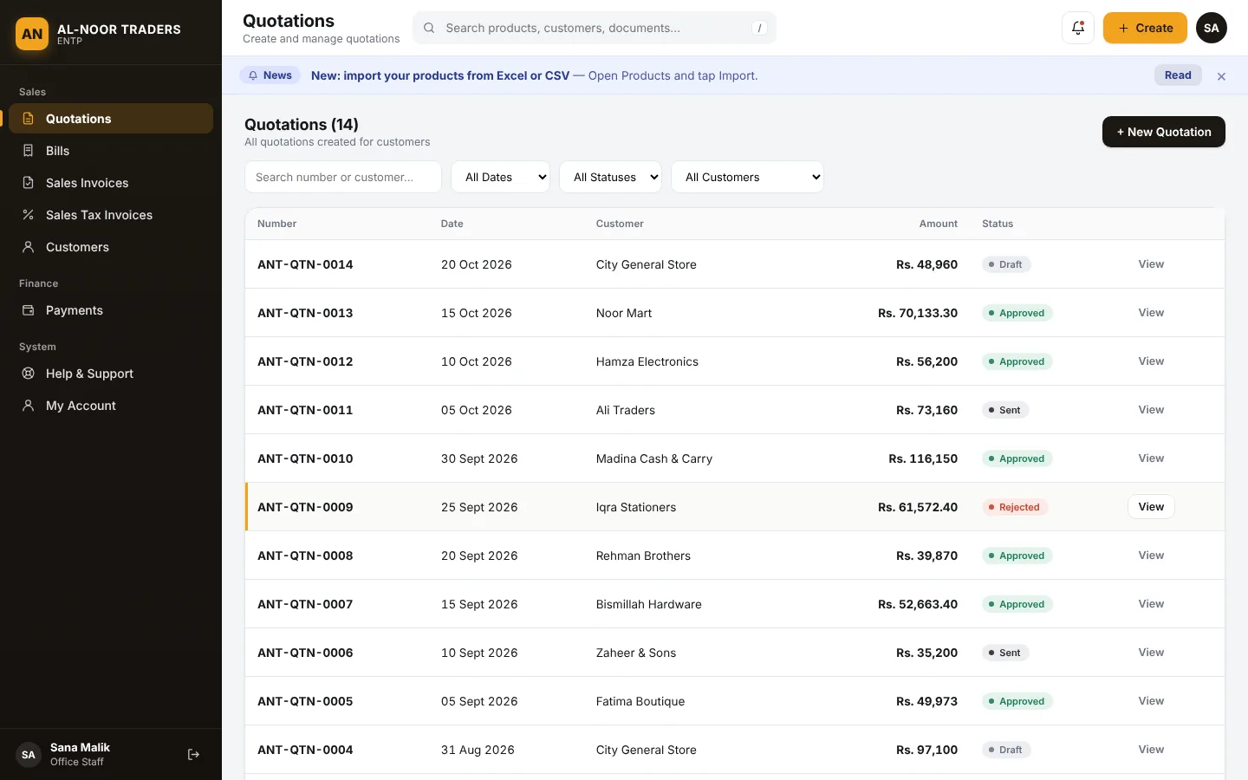Go to Sales Tax Invoices

point(111,215)
